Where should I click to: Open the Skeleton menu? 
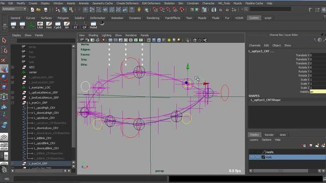tap(169, 4)
